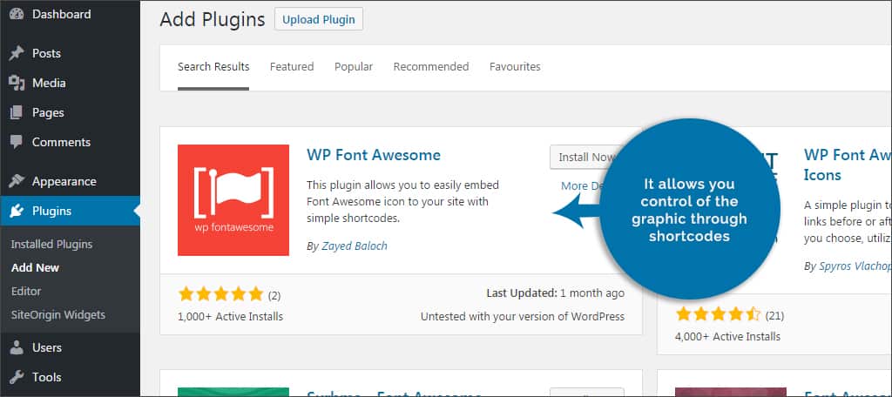The image size is (892, 397).
Task: Open author Spyros Vlachopoulos link
Action: (855, 266)
